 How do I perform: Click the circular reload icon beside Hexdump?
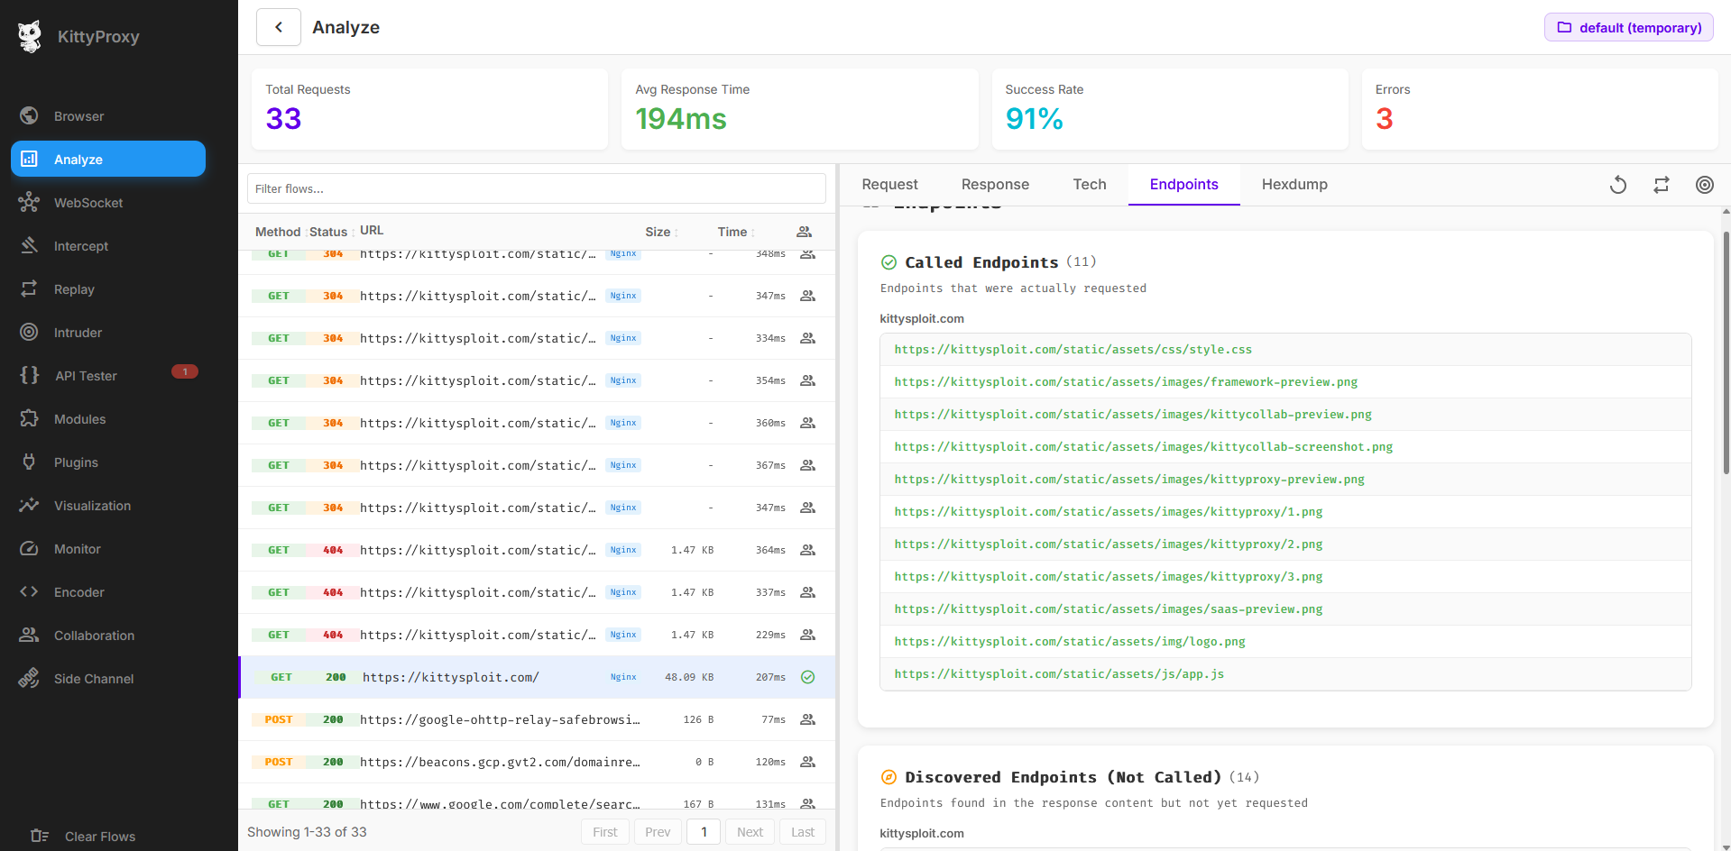(x=1617, y=185)
